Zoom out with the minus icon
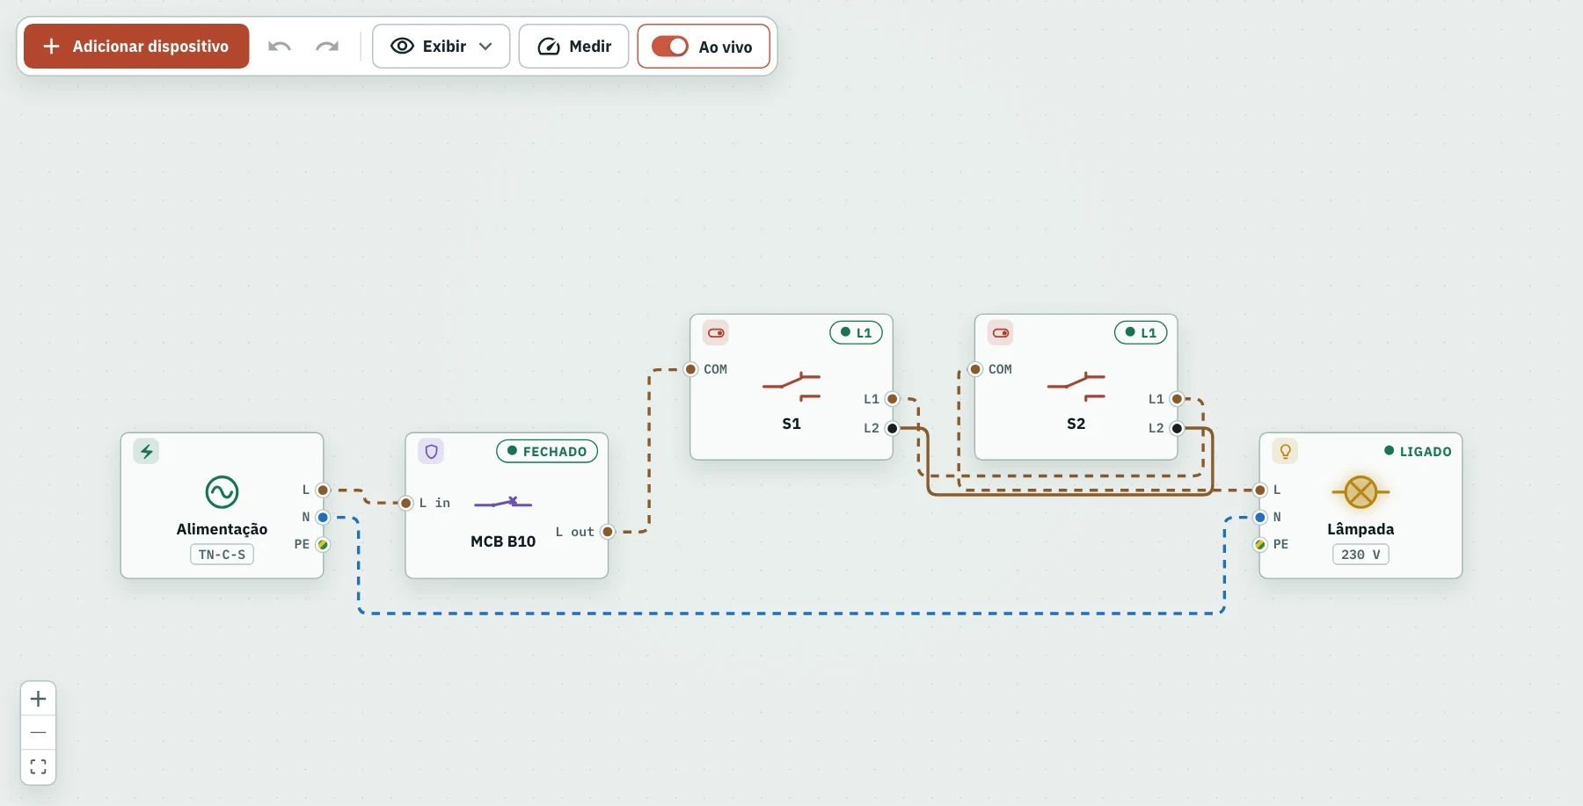The width and height of the screenshot is (1583, 806). coord(38,732)
